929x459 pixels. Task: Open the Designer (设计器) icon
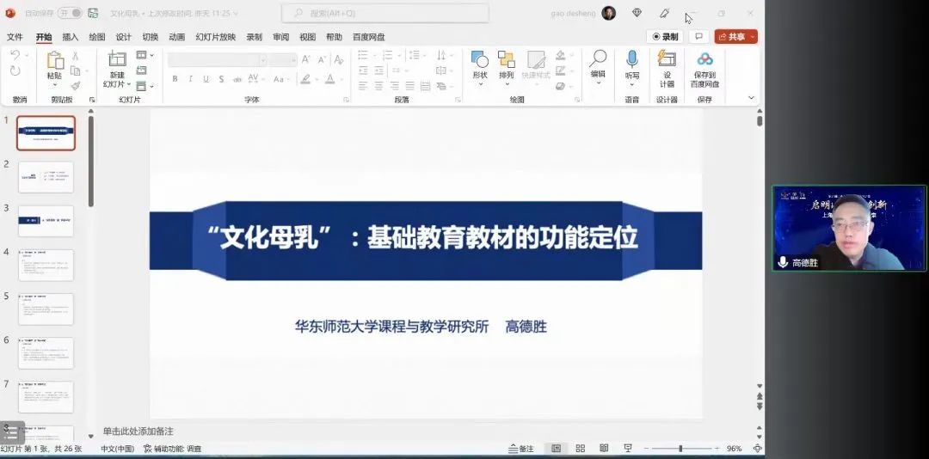pos(667,58)
